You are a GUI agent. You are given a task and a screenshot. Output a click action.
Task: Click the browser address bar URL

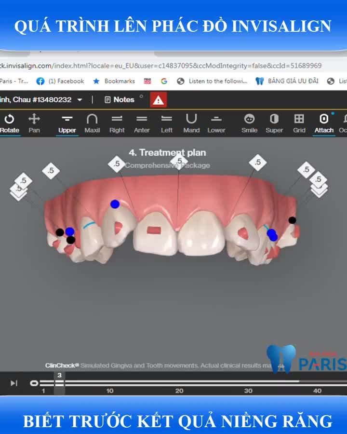point(160,66)
